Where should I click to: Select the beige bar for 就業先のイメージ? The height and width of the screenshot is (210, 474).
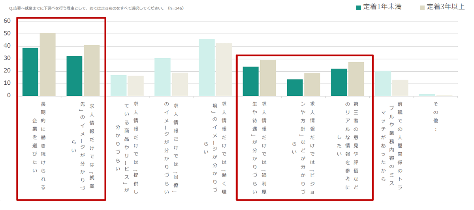[x=92, y=71]
